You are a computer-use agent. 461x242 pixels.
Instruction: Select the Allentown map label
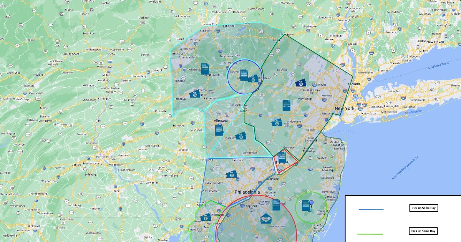(221, 121)
